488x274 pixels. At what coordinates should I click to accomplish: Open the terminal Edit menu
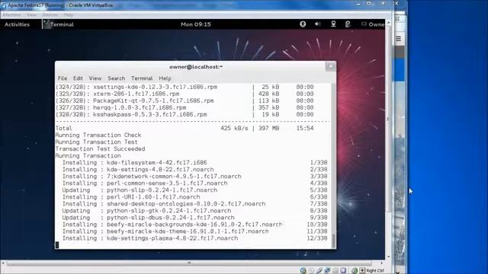coord(78,78)
